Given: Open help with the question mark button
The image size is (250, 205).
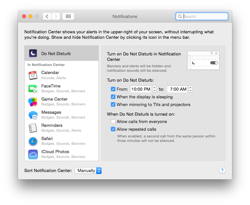Looking at the screenshot, I should point(222,170).
